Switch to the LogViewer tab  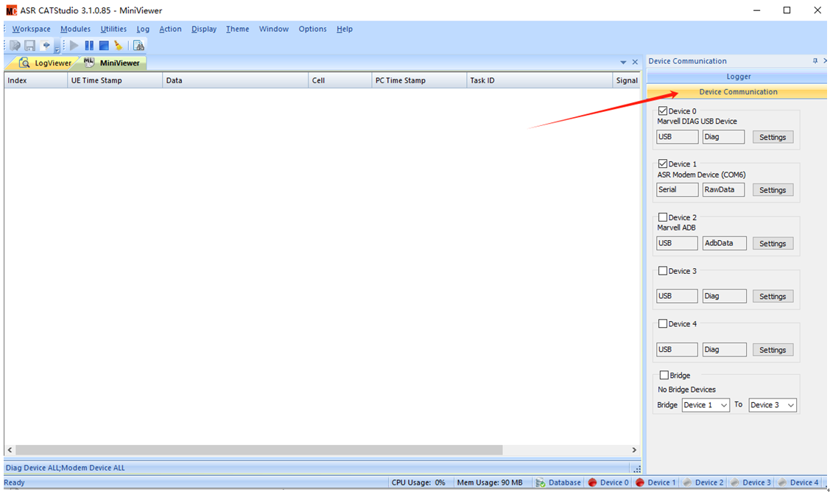pos(45,63)
